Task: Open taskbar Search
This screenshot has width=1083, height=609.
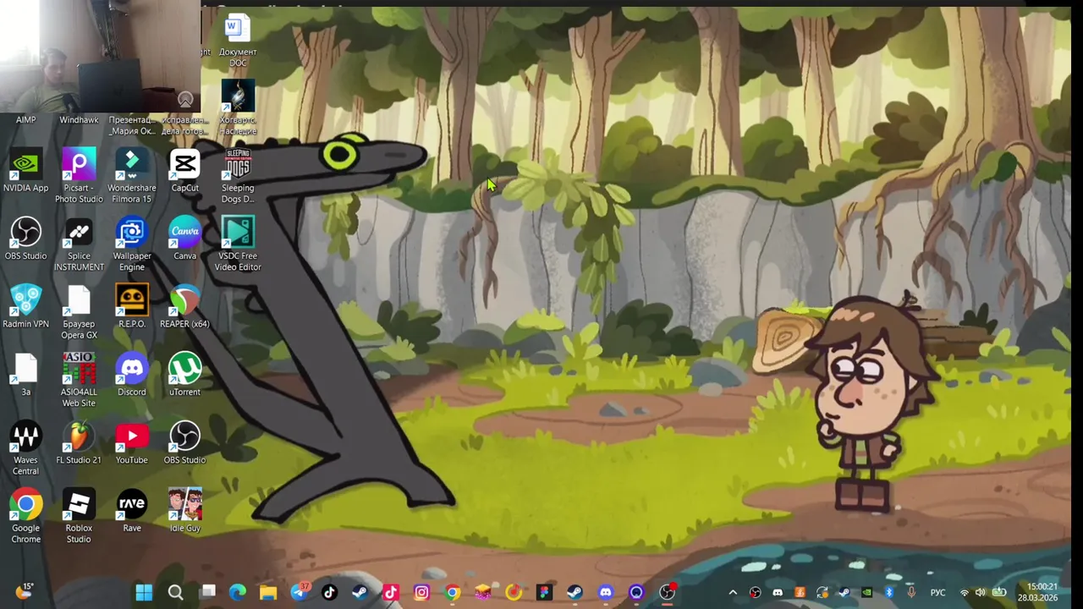Action: (175, 592)
